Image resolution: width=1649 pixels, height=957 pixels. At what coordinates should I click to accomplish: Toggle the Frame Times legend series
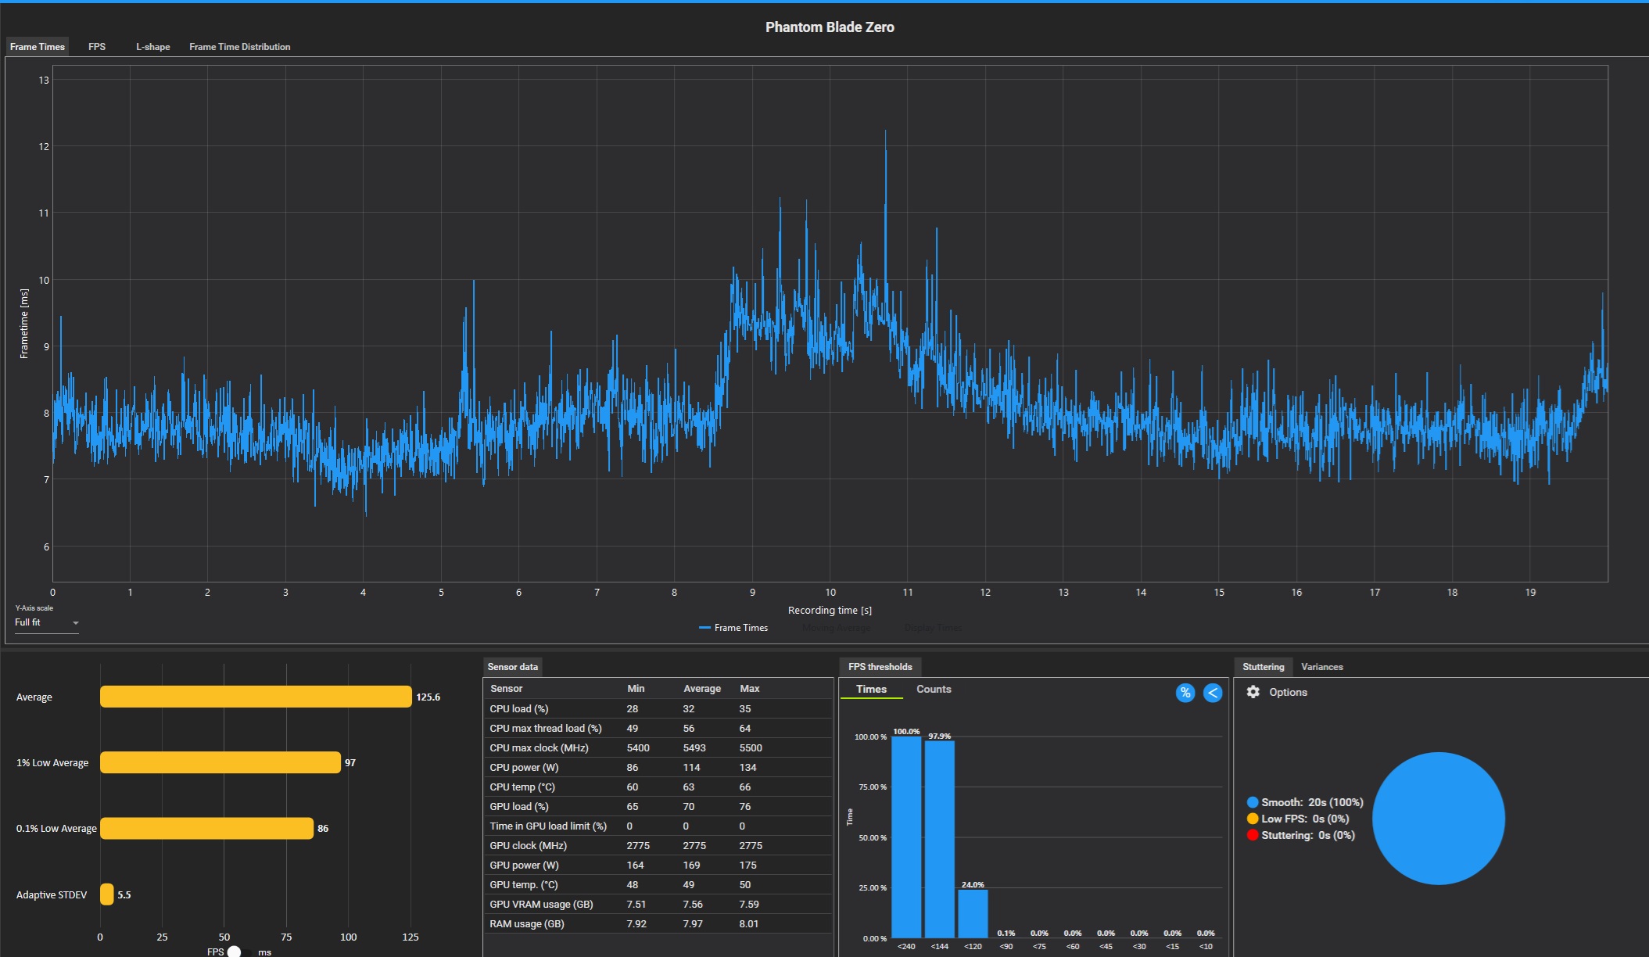(x=733, y=628)
